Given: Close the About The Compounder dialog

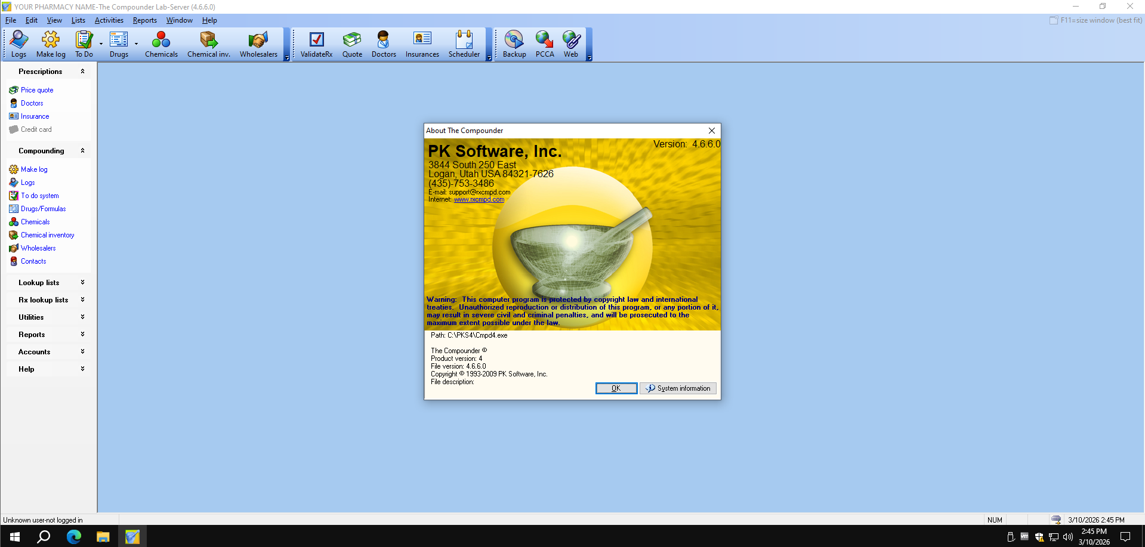Looking at the screenshot, I should (x=712, y=131).
